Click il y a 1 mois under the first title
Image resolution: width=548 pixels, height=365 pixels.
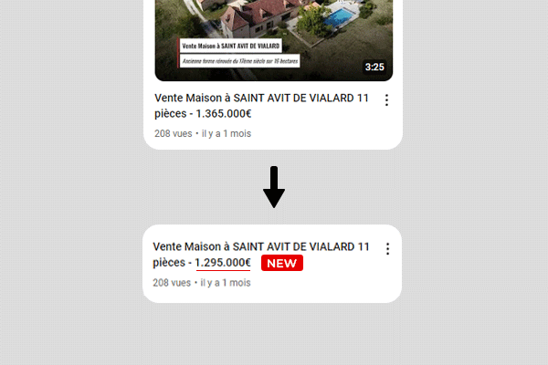click(227, 133)
